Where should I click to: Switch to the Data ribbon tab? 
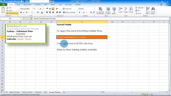pos(46,5)
